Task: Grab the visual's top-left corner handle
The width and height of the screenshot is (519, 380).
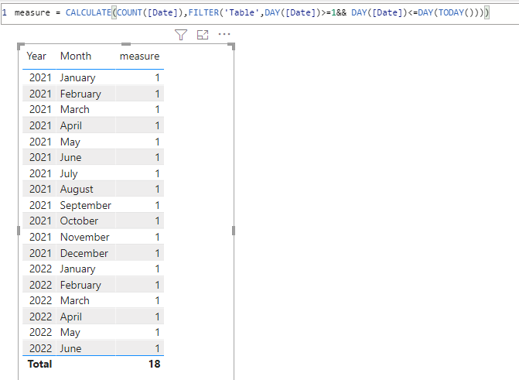Action: [x=21, y=46]
